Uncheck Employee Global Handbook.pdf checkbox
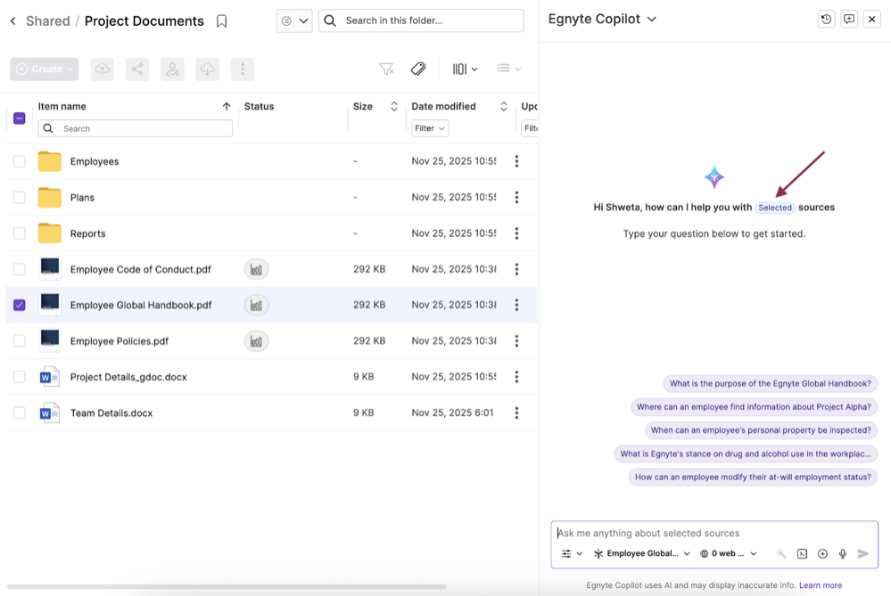 [20, 305]
